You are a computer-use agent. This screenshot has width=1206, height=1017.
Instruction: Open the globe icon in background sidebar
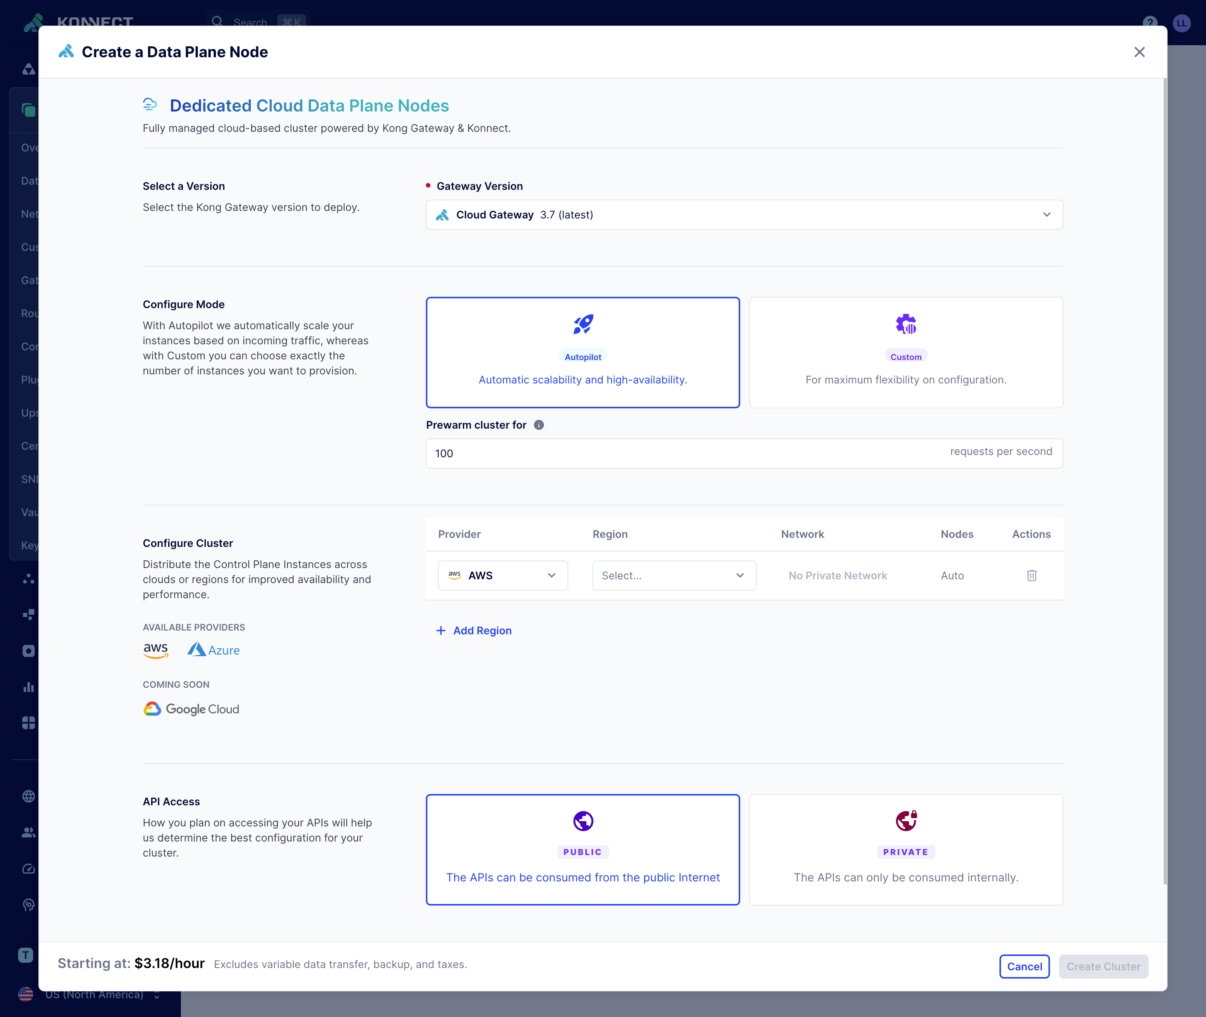(29, 796)
